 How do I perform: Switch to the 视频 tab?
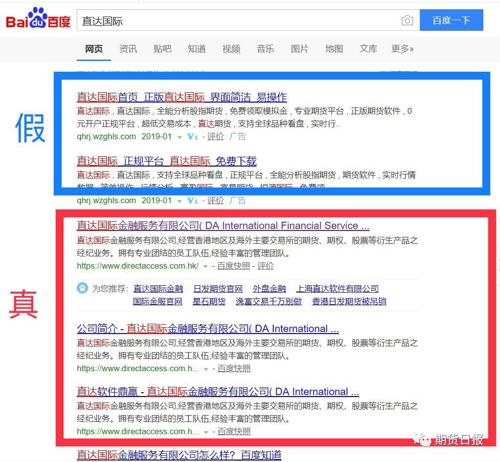click(x=231, y=49)
